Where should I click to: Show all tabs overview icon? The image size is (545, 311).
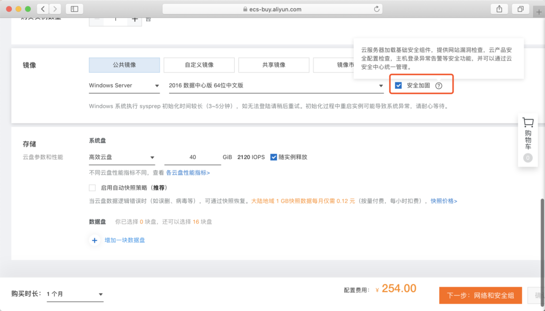(x=520, y=9)
